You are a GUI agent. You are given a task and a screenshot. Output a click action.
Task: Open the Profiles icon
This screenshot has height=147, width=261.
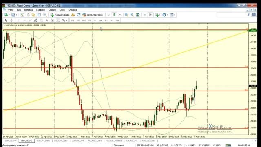point(13,15)
